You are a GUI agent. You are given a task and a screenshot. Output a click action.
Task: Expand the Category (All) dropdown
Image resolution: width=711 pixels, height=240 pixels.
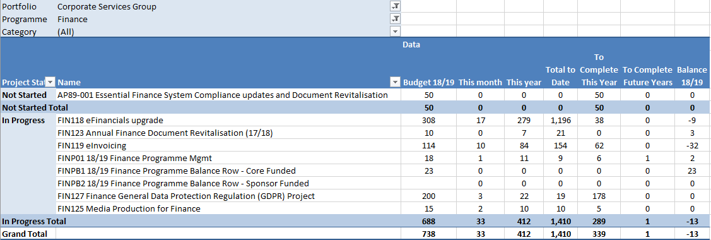(396, 32)
